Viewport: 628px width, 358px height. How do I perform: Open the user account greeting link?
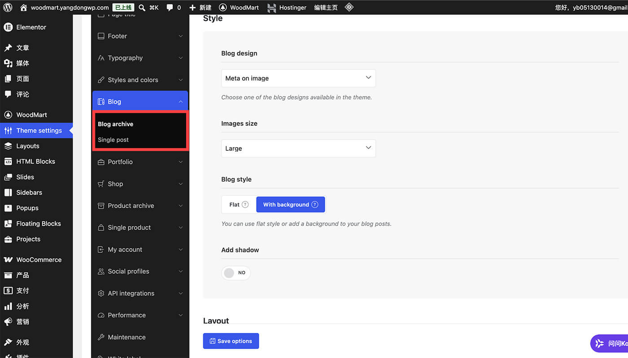tap(591, 8)
